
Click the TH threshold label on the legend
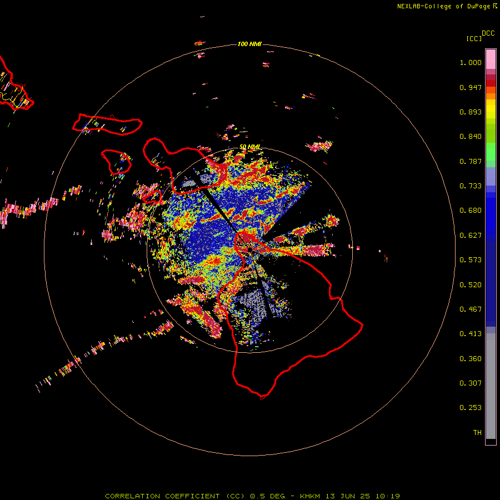pos(477,433)
